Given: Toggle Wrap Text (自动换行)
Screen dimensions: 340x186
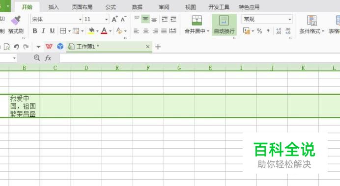Looking at the screenshot, I should click(224, 25).
